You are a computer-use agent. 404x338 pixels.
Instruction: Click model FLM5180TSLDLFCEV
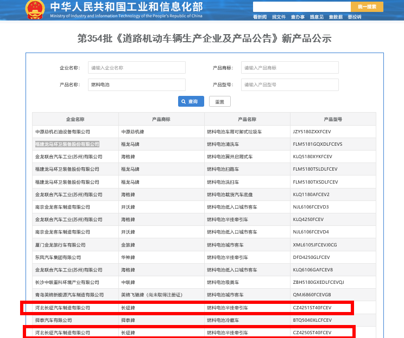tap(315, 169)
